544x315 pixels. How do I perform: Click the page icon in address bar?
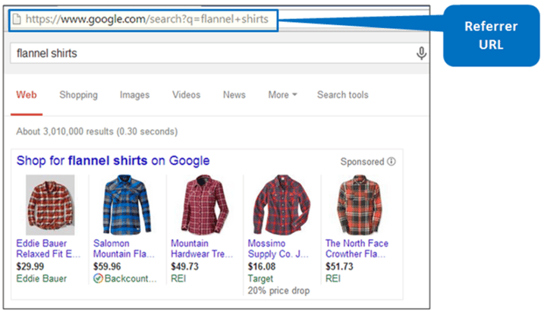pos(16,19)
